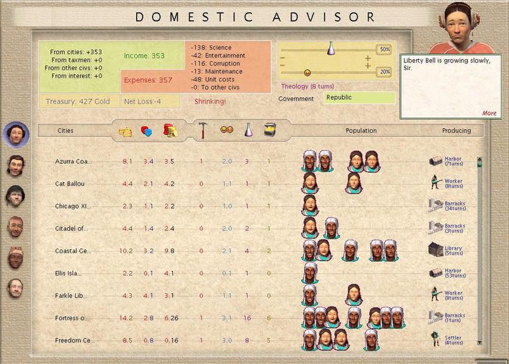The width and height of the screenshot is (509, 364).
Task: Click Harbor production icon for Azurra Coa...
Action: tap(436, 161)
